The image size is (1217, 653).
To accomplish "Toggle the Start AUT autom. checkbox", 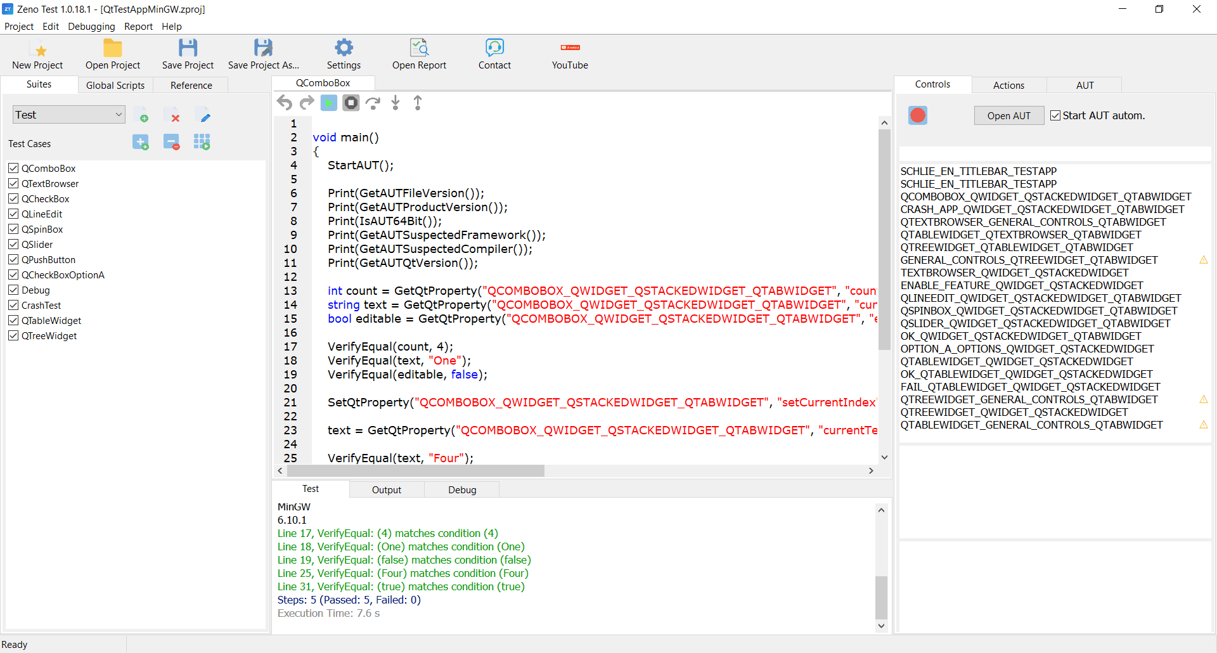I will tap(1055, 115).
